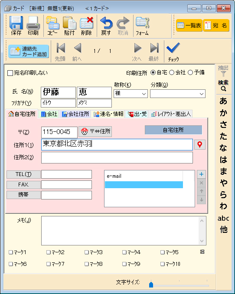
Task: Open the フォーム form settings icon
Action: click(x=142, y=23)
